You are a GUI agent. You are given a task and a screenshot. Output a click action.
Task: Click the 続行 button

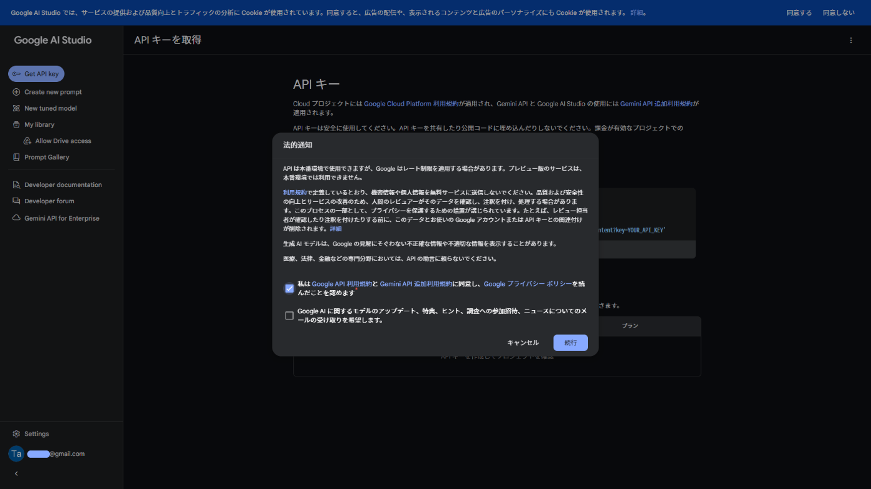(x=571, y=343)
